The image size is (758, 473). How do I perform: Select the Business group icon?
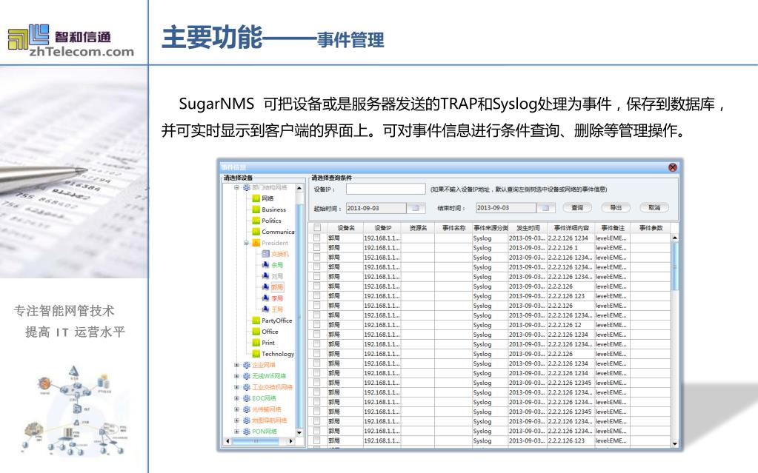256,209
